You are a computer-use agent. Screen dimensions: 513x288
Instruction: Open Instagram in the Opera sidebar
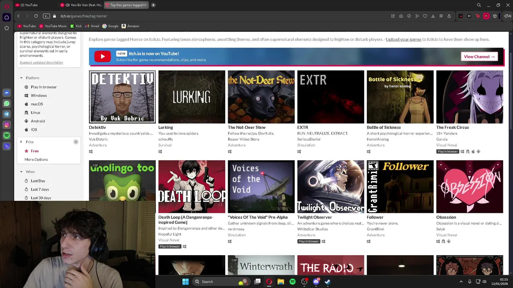6,125
